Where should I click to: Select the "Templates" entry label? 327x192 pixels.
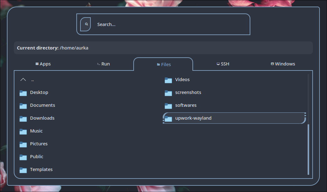pos(41,169)
